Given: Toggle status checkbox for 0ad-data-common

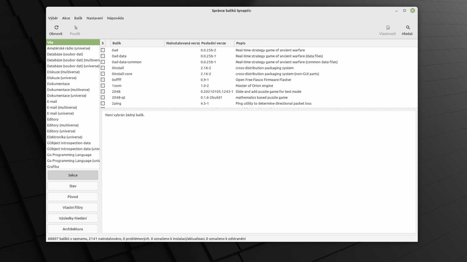Looking at the screenshot, I should [103, 62].
